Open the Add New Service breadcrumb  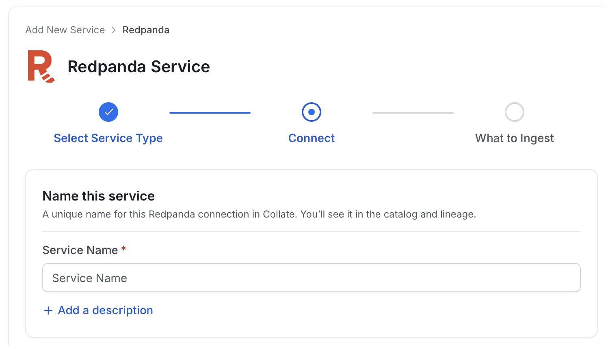pyautogui.click(x=65, y=30)
